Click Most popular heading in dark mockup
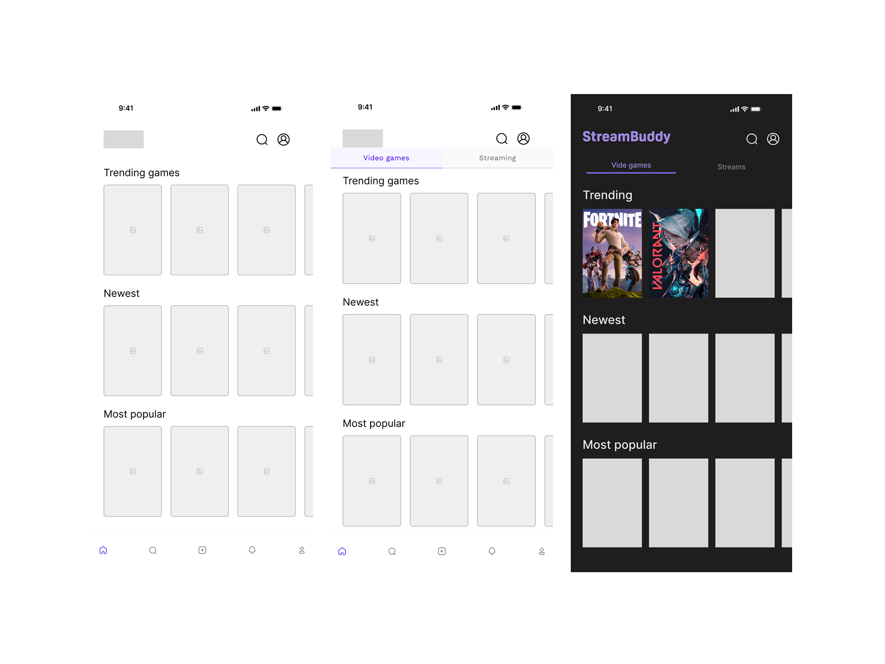Screen dimensions: 885x664 point(619,445)
